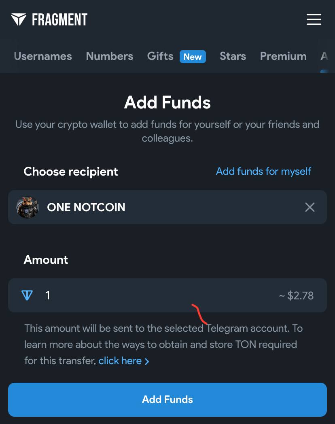Click the ~ $2.78 conversion value
The width and height of the screenshot is (335, 424).
[296, 296]
